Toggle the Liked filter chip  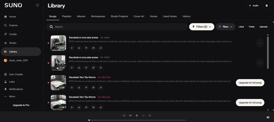click(241, 27)
